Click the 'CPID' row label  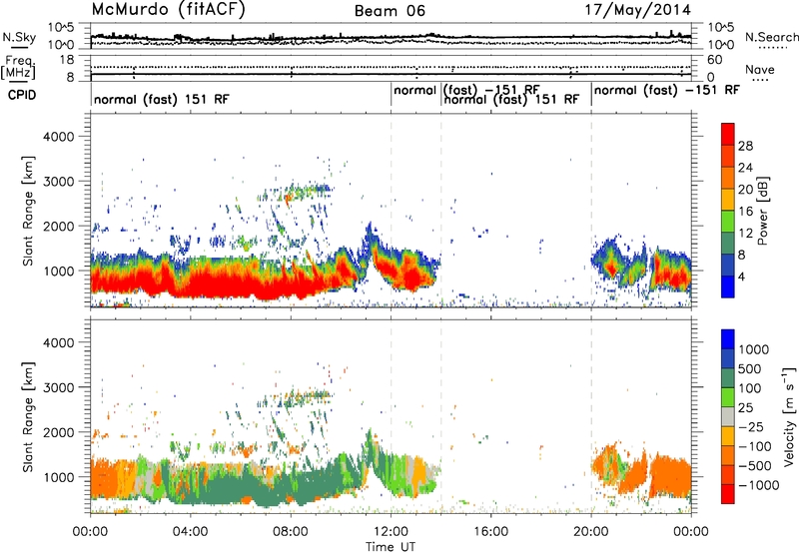point(22,95)
